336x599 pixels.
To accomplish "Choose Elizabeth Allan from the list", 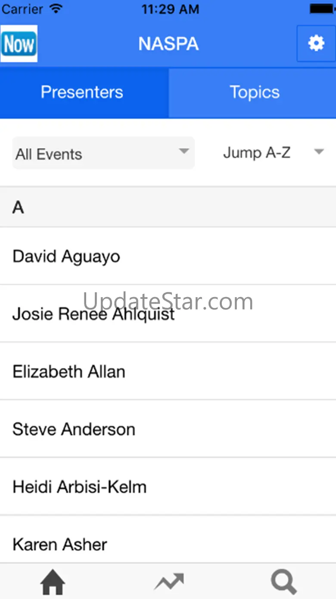I will click(x=69, y=371).
